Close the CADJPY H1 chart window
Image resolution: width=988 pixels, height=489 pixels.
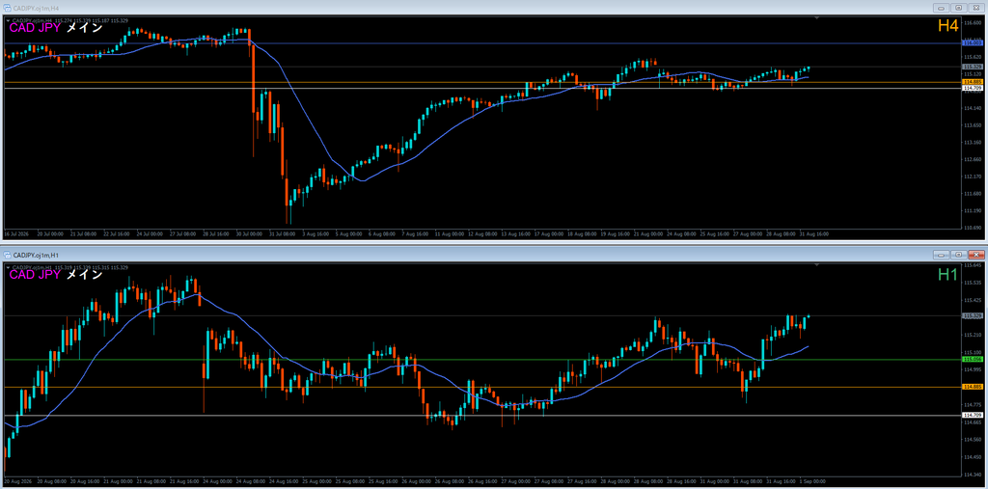click(x=976, y=255)
